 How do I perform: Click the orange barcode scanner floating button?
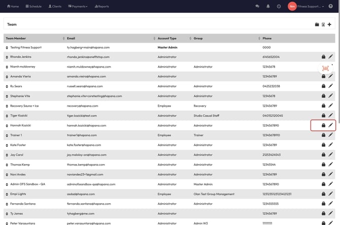[x=325, y=68]
